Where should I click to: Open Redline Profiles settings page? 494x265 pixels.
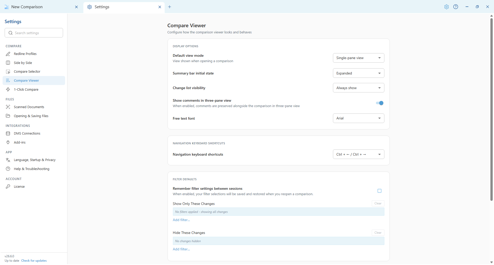click(34, 54)
